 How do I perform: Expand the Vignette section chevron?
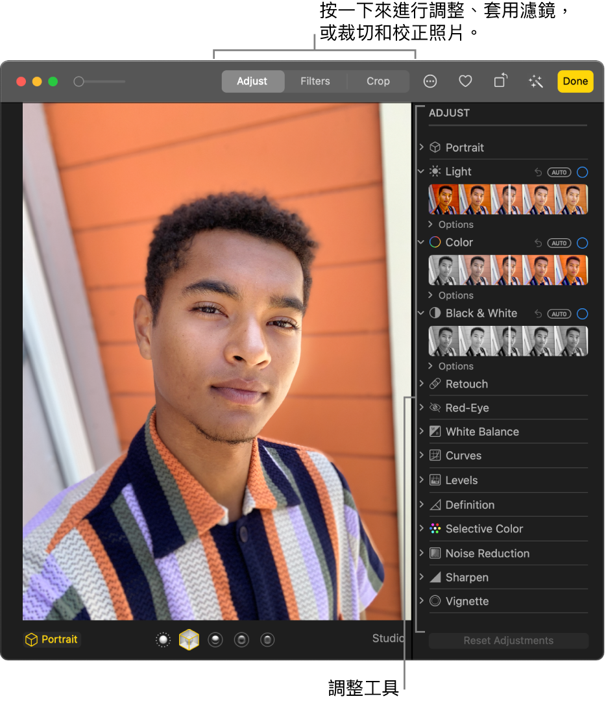point(421,600)
